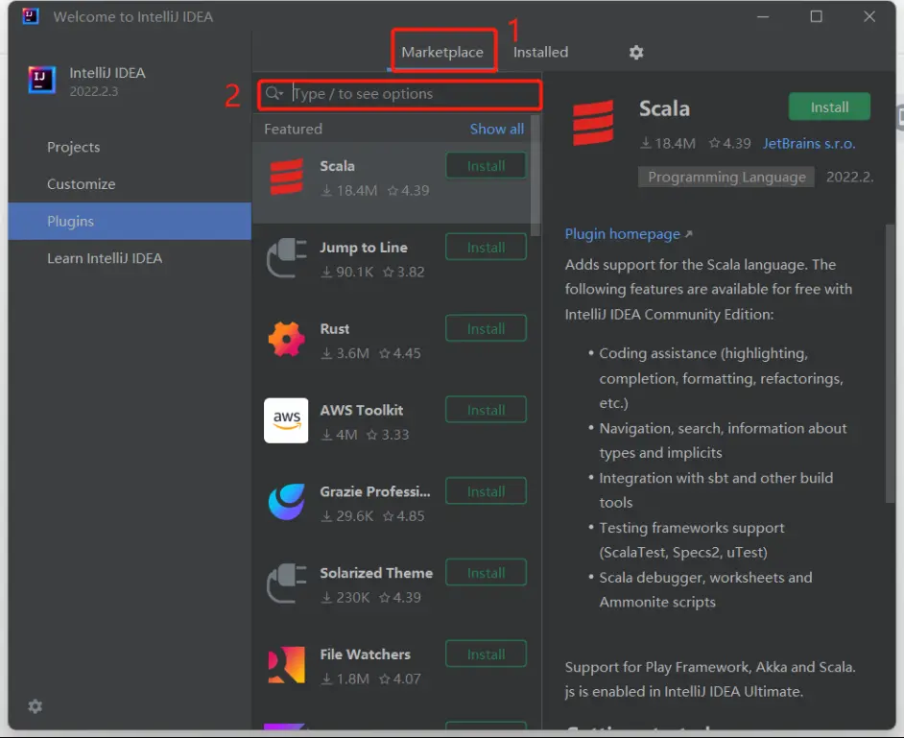Click the large Scala logo in details
The image size is (904, 738).
(x=593, y=122)
